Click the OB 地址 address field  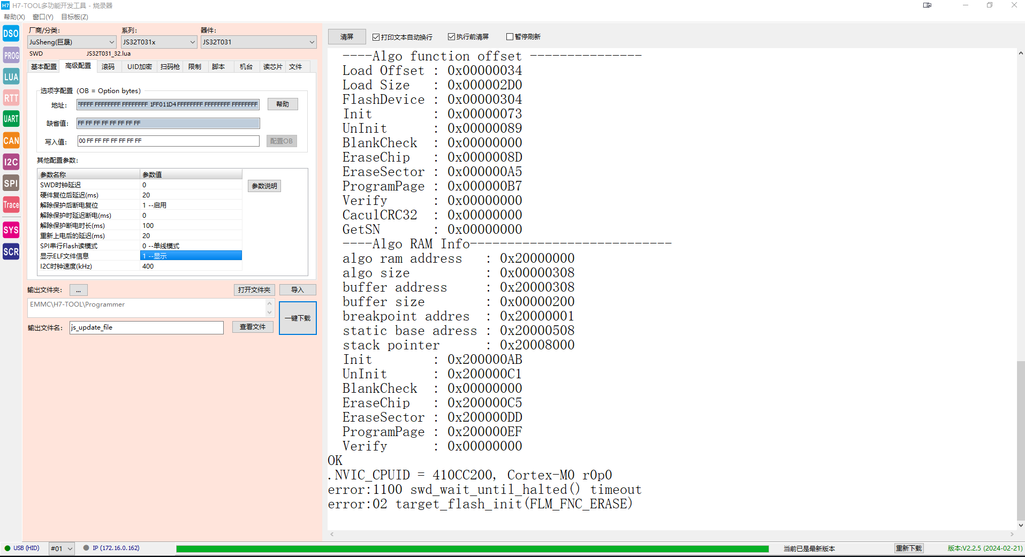pos(168,104)
